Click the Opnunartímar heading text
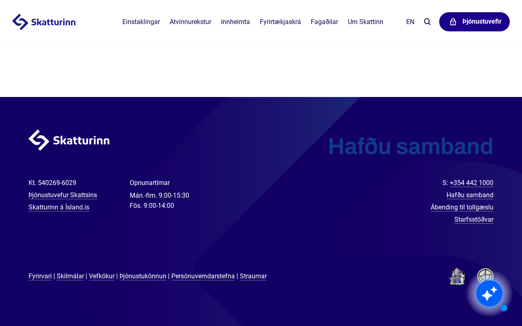Image resolution: width=522 pixels, height=326 pixels. tap(150, 183)
